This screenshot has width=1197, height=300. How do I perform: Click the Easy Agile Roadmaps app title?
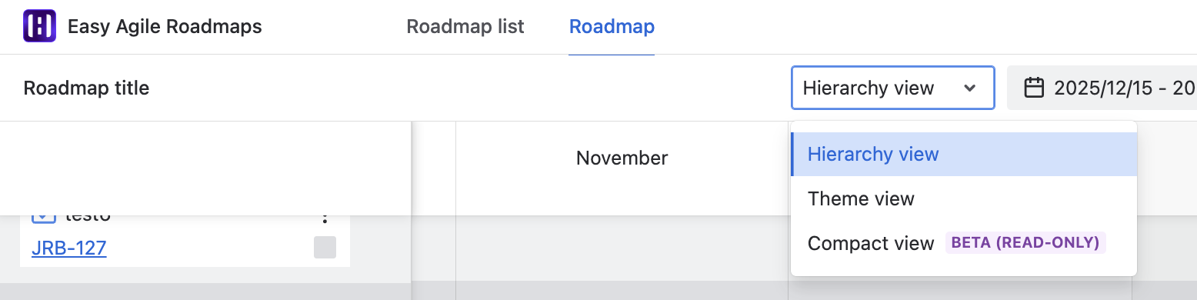tap(165, 27)
